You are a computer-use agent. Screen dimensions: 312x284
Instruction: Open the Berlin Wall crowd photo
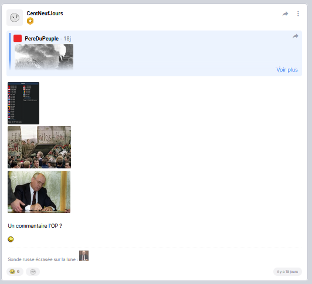pos(39,147)
